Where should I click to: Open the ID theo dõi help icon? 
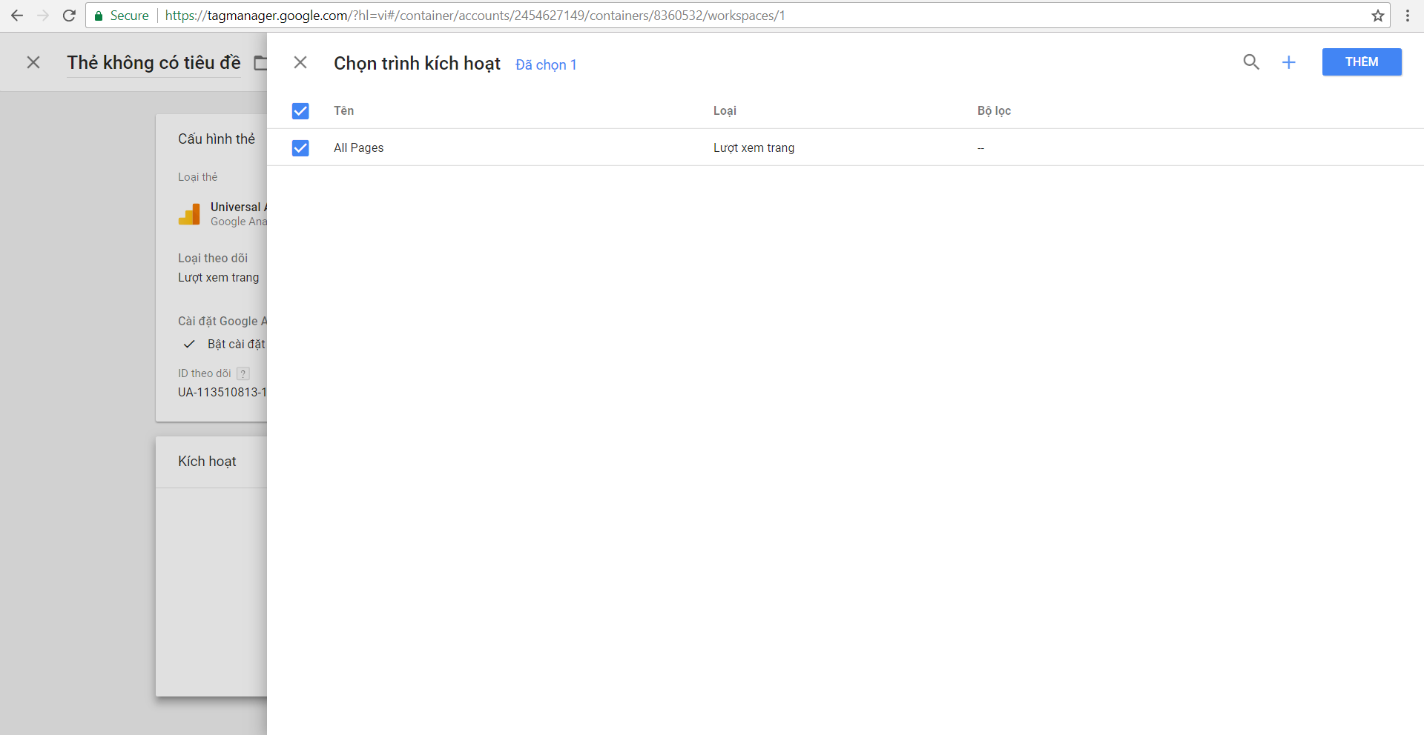(x=243, y=374)
